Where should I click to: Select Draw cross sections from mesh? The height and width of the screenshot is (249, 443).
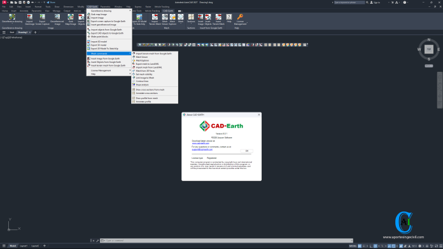(x=155, y=90)
